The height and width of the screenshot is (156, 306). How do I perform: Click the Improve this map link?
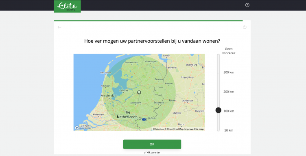[194, 129]
